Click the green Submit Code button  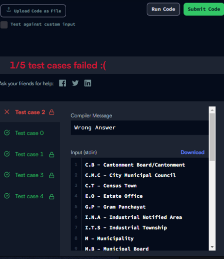tap(204, 9)
